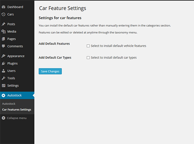
Task: Click the Users person icon
Action: coord(3,71)
